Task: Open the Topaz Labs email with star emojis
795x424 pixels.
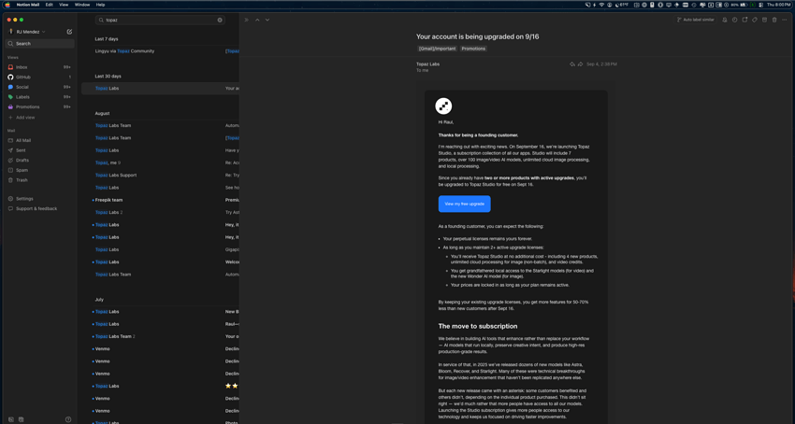Action: coord(160,386)
